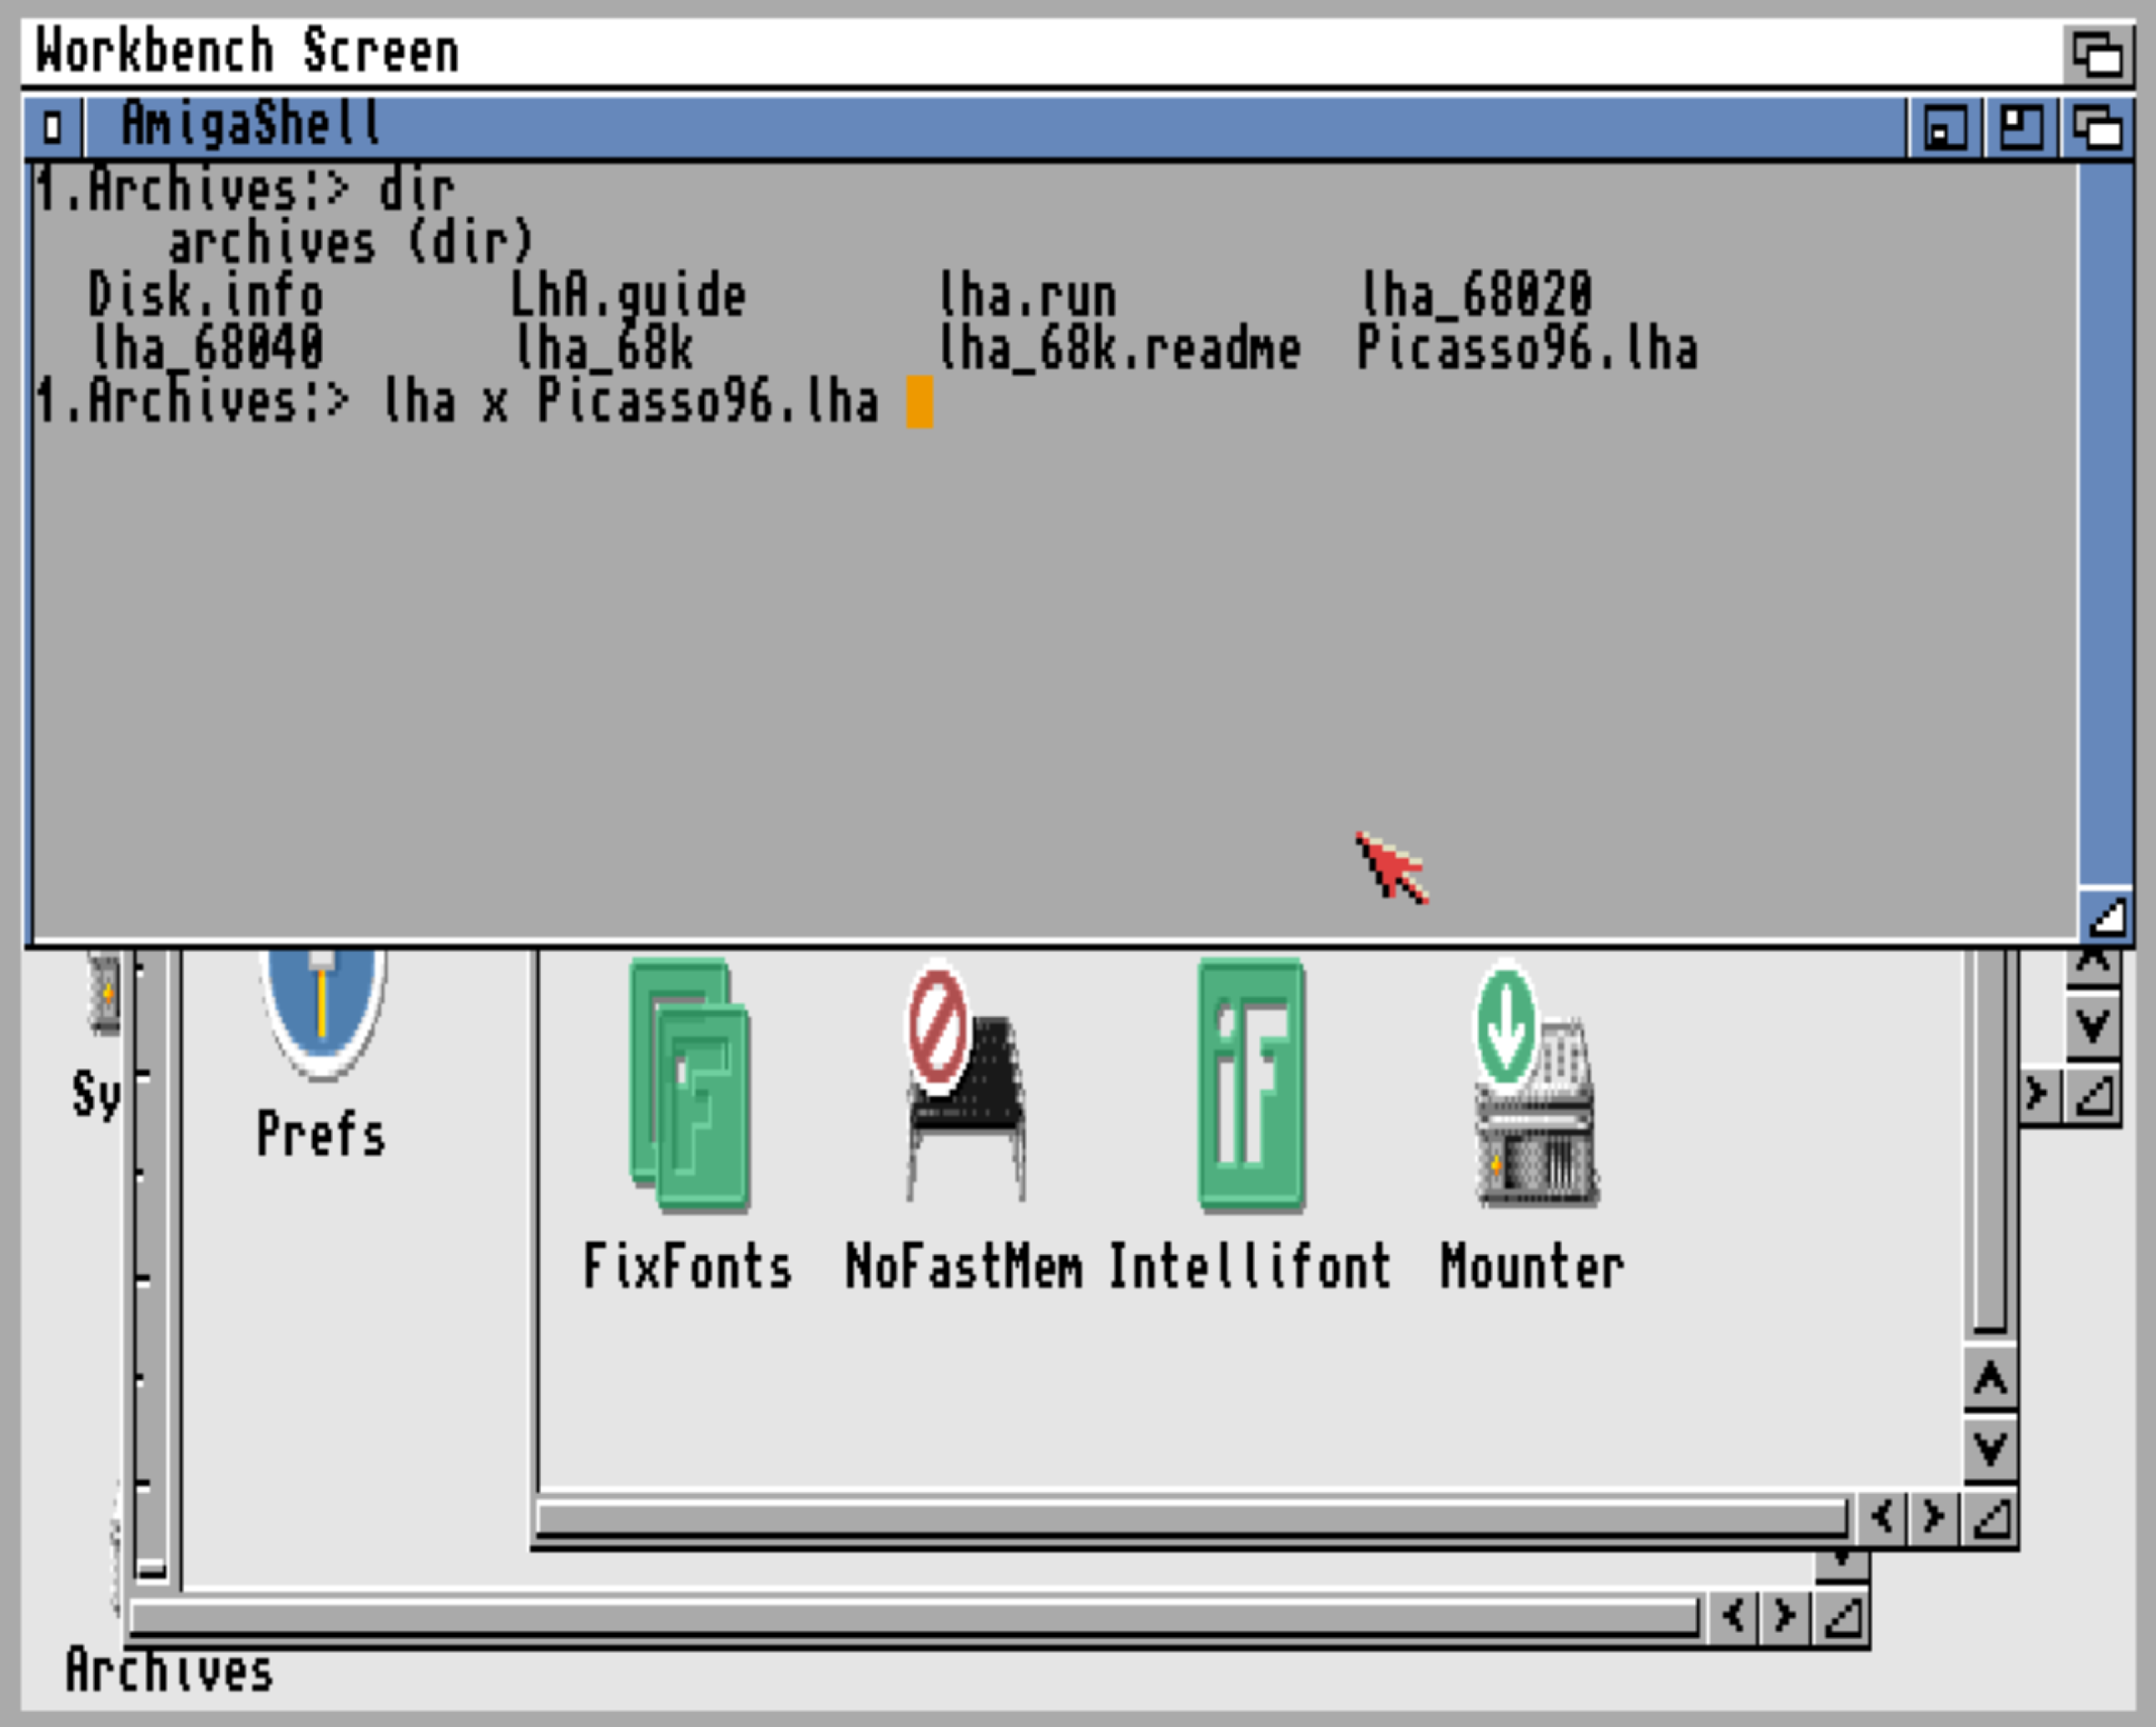Click the AmigaShell depth gadget

point(2096,128)
